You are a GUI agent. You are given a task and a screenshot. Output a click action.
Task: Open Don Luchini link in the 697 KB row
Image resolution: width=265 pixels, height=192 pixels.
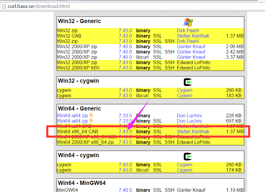189,121
